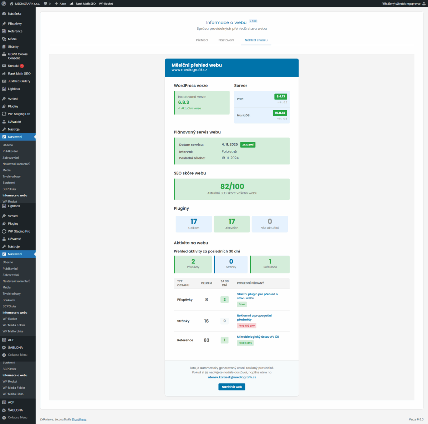The height and width of the screenshot is (424, 428).
Task: Open the comments bubble icon in the top bar
Action: pos(46,4)
